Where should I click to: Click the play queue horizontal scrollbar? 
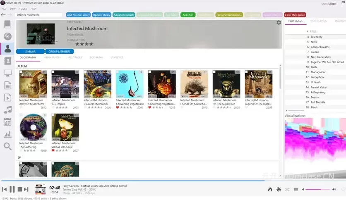[x=296, y=111]
